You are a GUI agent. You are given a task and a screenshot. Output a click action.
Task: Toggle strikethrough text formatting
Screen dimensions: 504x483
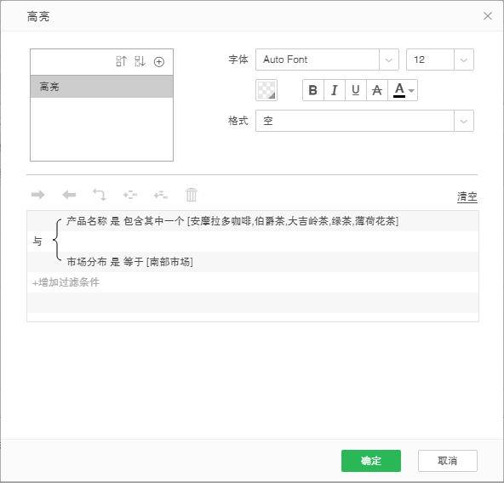tap(376, 90)
